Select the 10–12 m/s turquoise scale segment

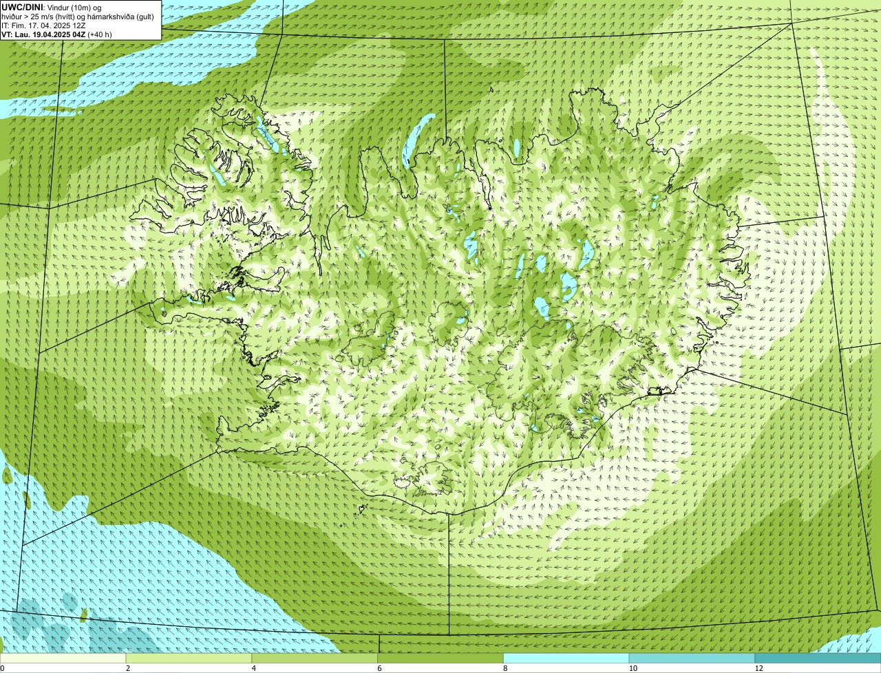pyautogui.click(x=692, y=659)
